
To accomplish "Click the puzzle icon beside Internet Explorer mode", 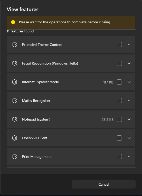I will pos(14,82).
